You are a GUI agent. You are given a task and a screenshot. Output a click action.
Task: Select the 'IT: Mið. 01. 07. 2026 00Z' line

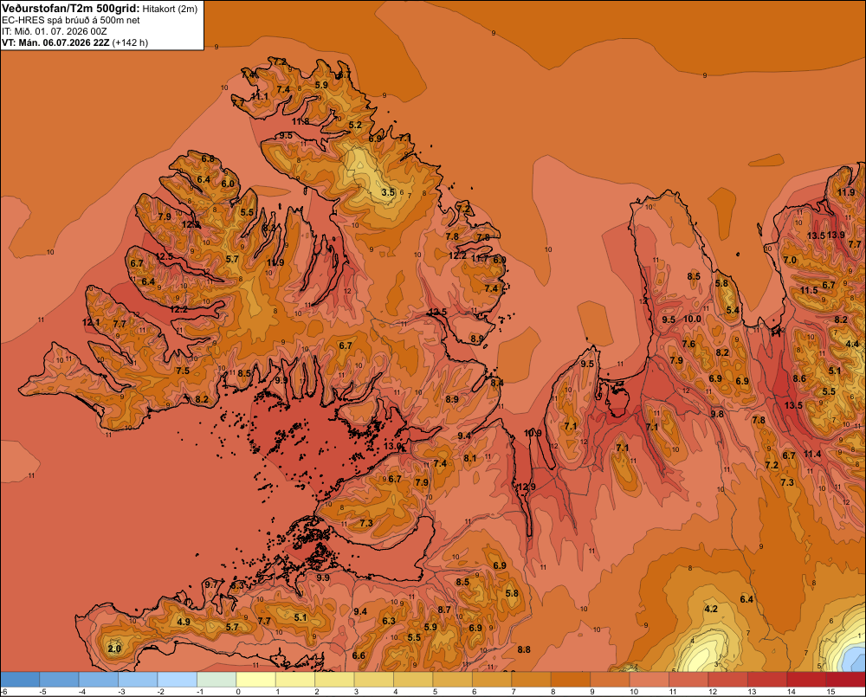[55, 31]
